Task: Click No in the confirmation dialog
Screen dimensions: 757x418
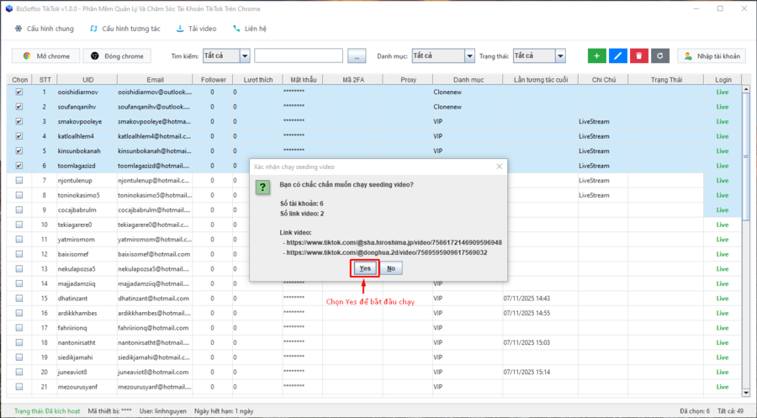Action: (x=391, y=267)
